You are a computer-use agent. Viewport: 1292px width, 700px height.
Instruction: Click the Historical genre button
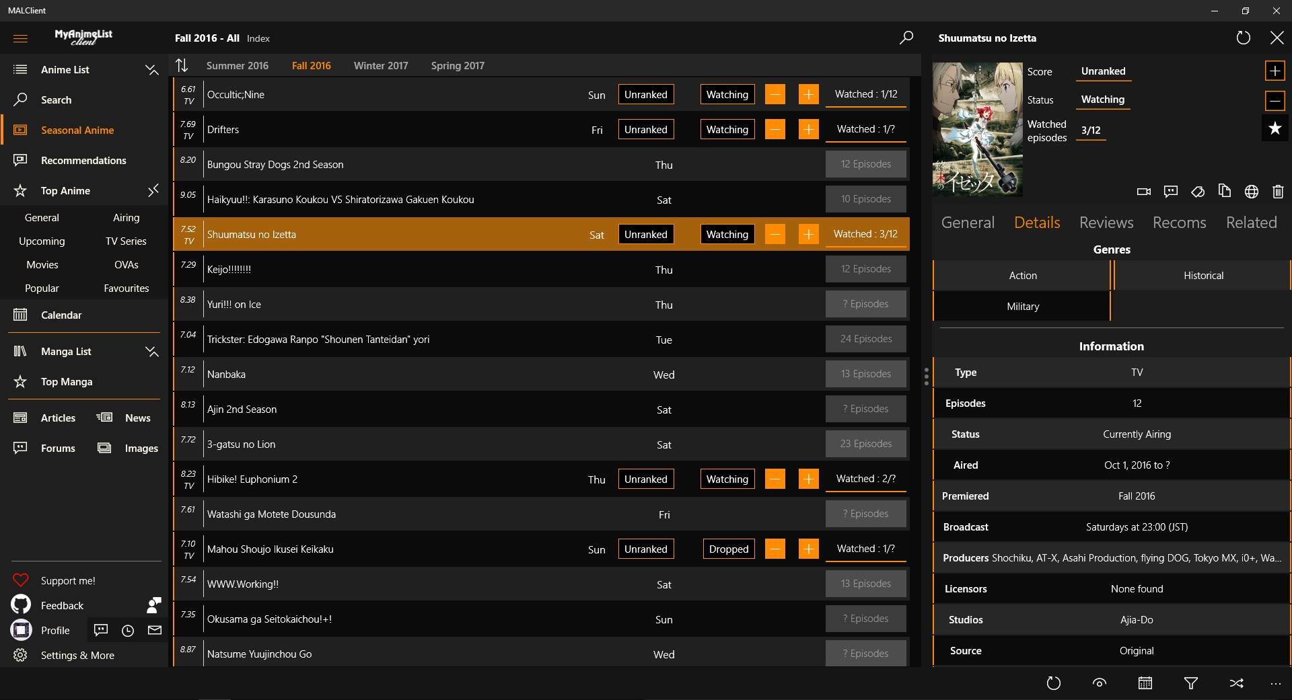click(x=1203, y=276)
